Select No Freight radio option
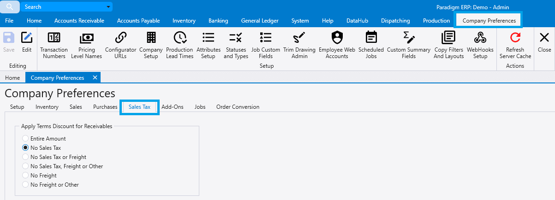Viewport: 555px width, 200px height. (x=39, y=175)
